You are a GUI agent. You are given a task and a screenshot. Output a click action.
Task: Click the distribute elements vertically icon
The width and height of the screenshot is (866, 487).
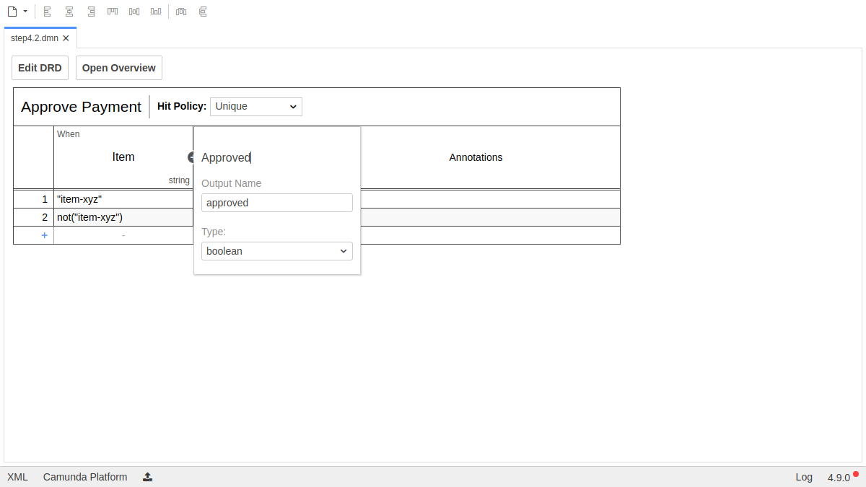[x=203, y=12]
